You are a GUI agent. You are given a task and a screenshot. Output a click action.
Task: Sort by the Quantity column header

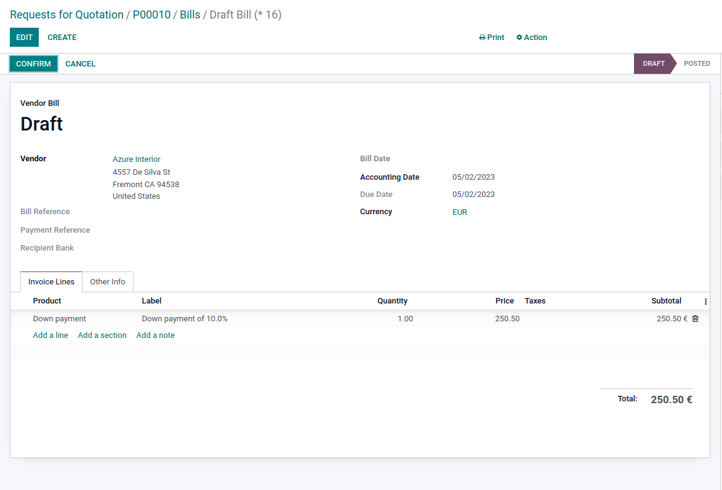(392, 301)
